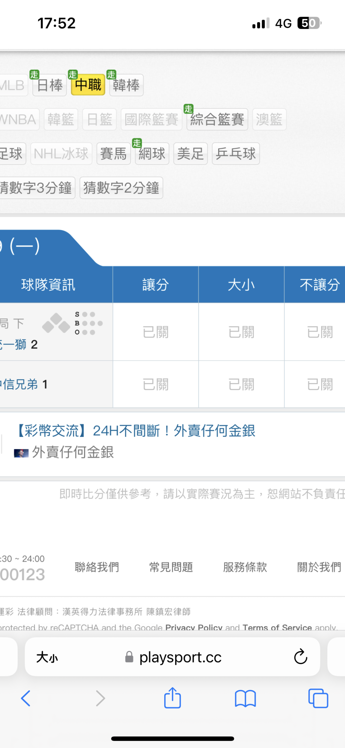This screenshot has height=748, width=345.
Task: Select the highlighted 中職 tab
Action: click(88, 85)
